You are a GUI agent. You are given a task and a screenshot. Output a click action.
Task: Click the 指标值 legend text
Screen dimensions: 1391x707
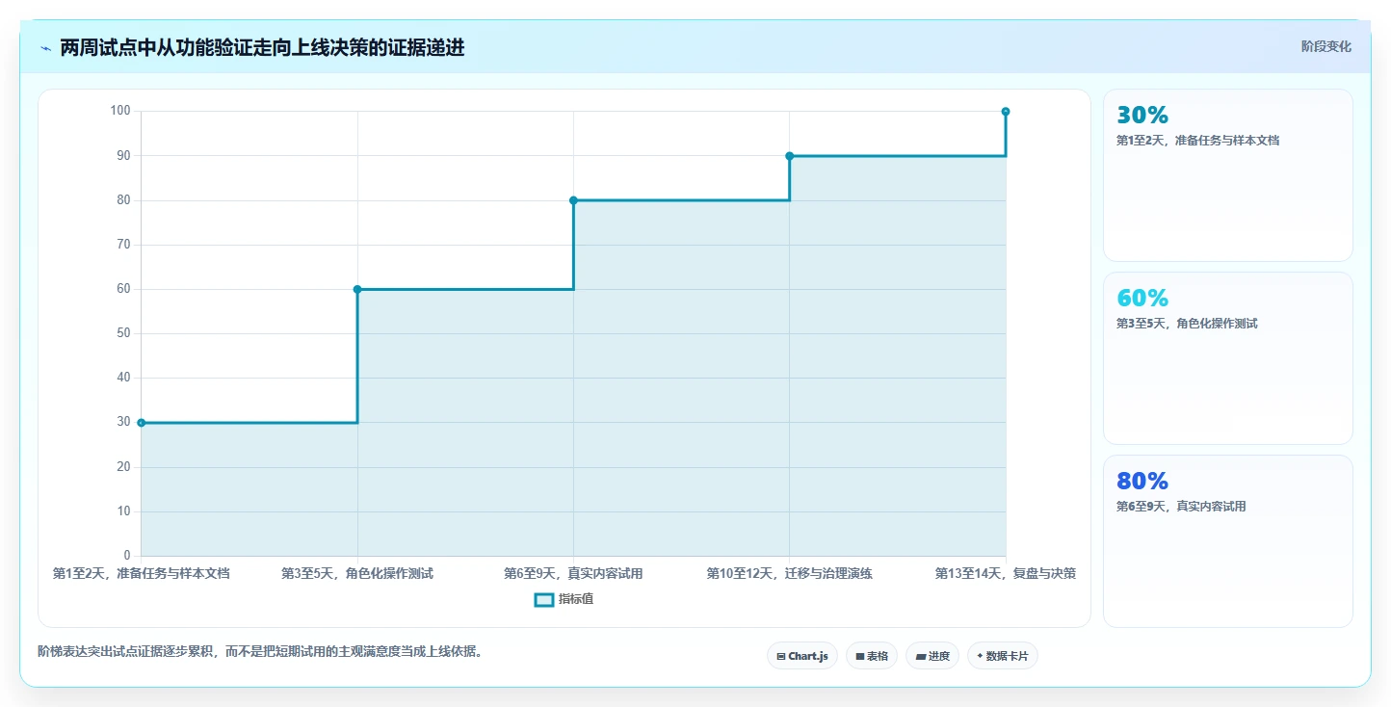pyautogui.click(x=576, y=600)
